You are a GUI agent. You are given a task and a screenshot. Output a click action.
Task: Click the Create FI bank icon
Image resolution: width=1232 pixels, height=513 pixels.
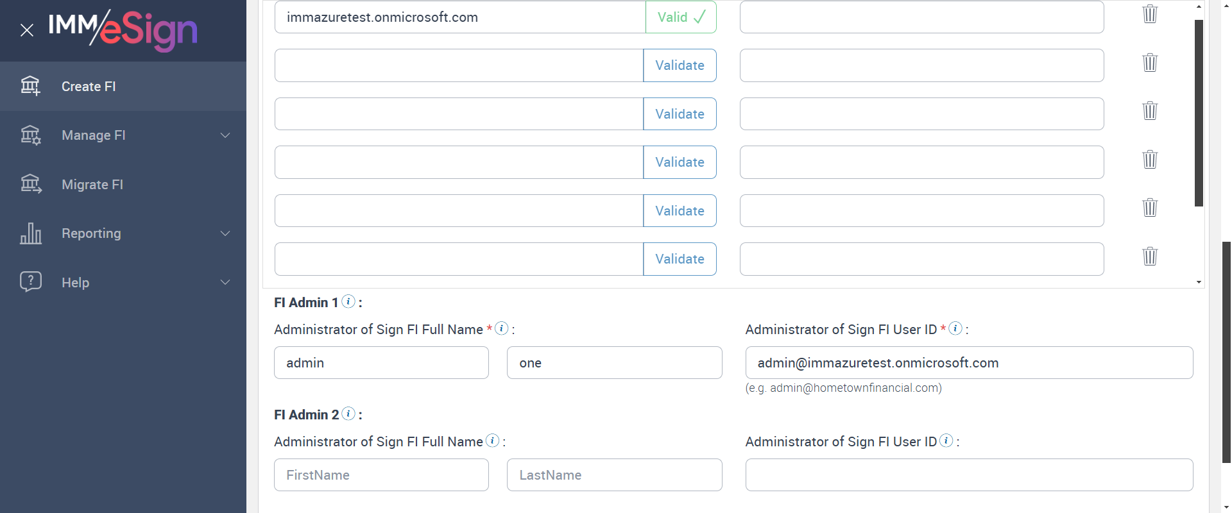pyautogui.click(x=30, y=86)
